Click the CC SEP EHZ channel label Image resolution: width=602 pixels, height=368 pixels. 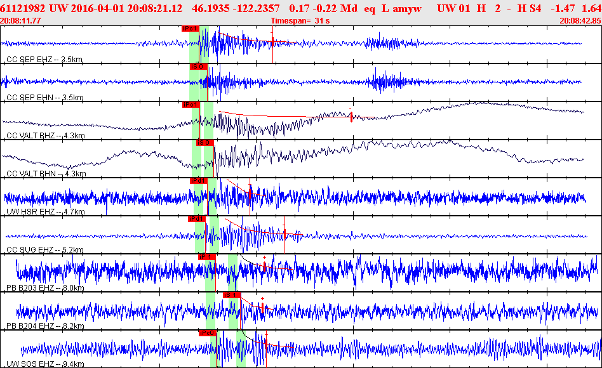[x=44, y=60]
